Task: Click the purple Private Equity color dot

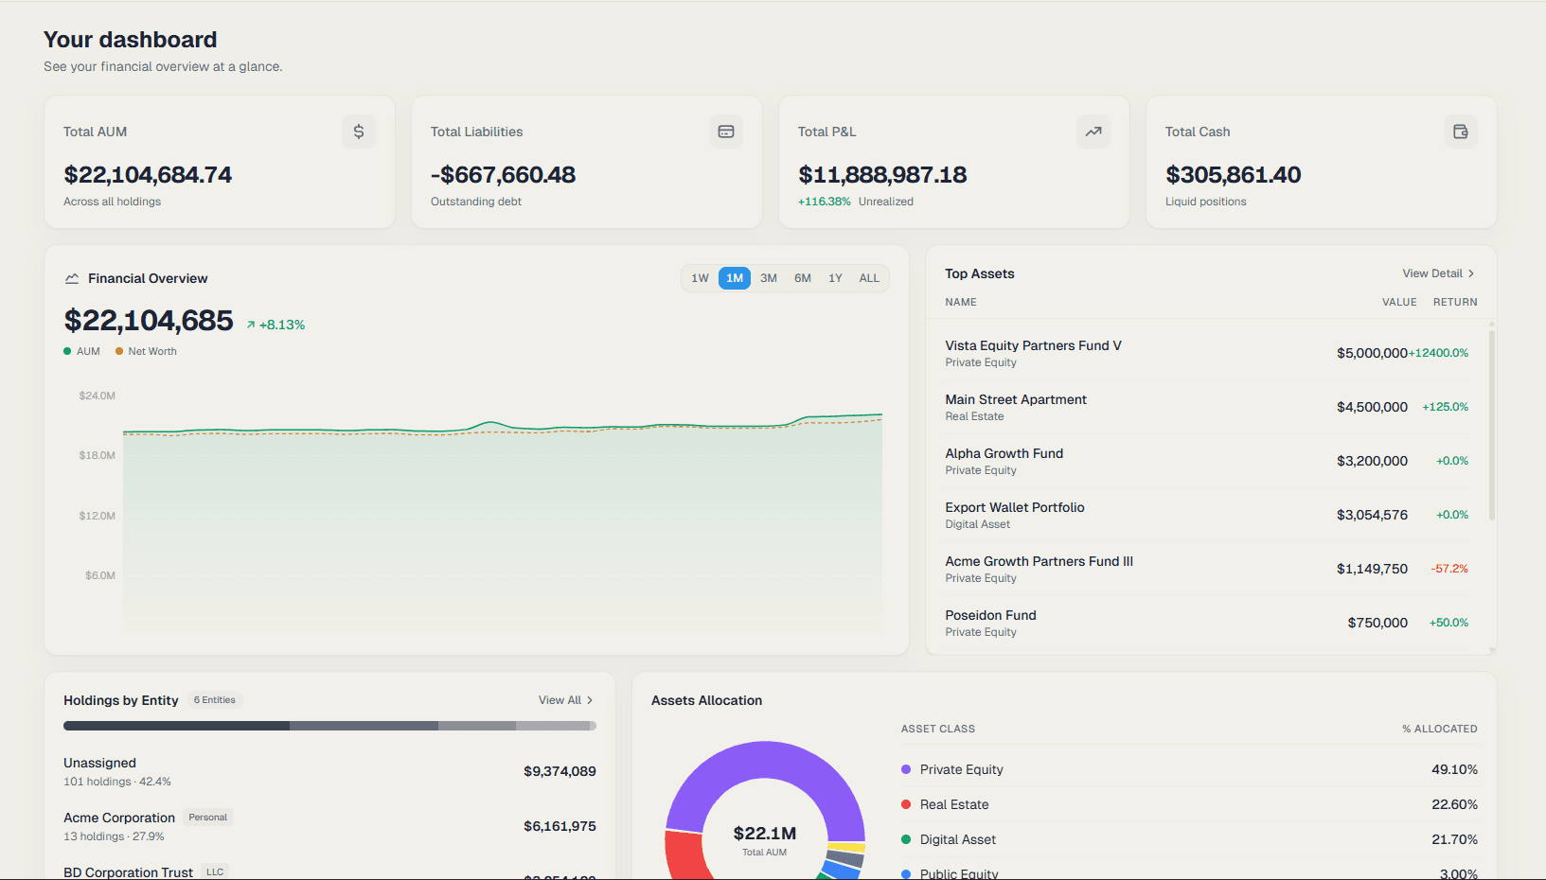Action: point(908,769)
